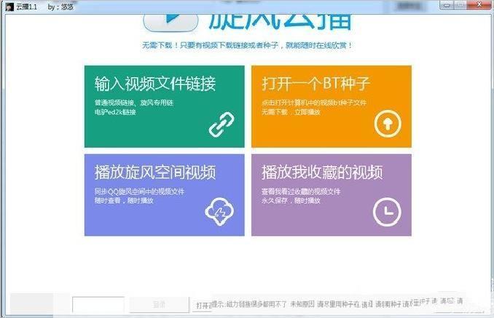Open the 播放我收藏的视频 tile heading
Screen dimensions: 494x318
(x=322, y=172)
